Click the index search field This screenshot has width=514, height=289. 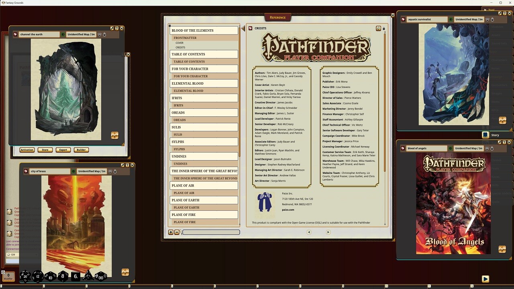(211, 232)
